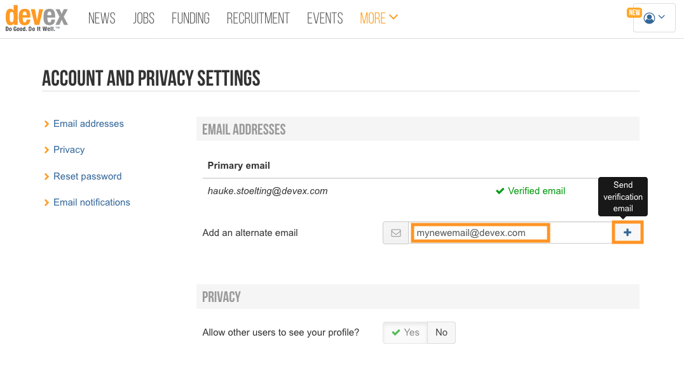The height and width of the screenshot is (380, 684).
Task: Click the devex logo
Action: click(x=37, y=18)
